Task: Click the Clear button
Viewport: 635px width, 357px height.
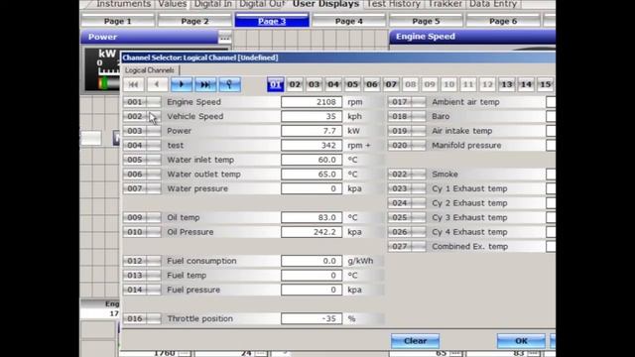Action: coord(415,341)
